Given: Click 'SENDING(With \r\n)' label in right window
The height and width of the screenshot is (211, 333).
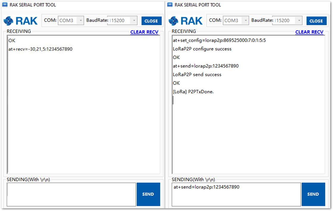Looking at the screenshot, I should 194,180.
